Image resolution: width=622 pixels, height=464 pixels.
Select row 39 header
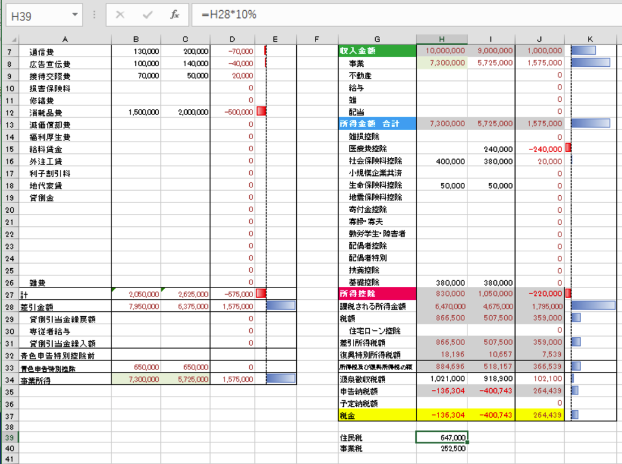click(10, 438)
